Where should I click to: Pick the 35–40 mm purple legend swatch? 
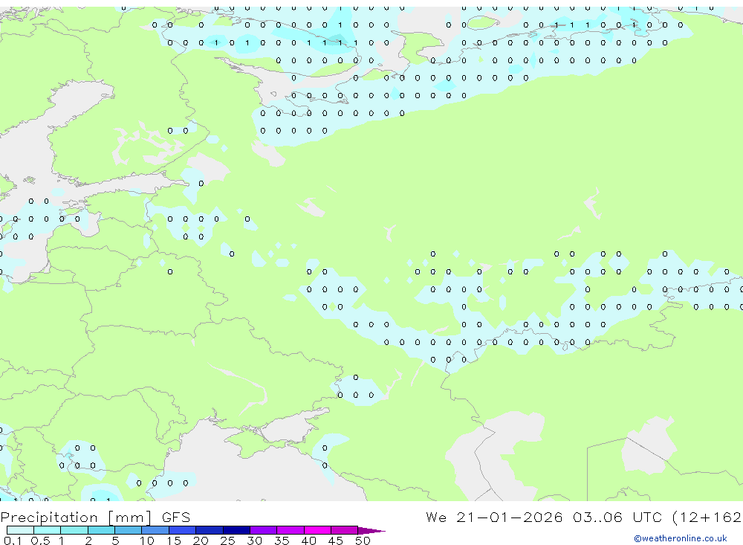pyautogui.click(x=291, y=530)
